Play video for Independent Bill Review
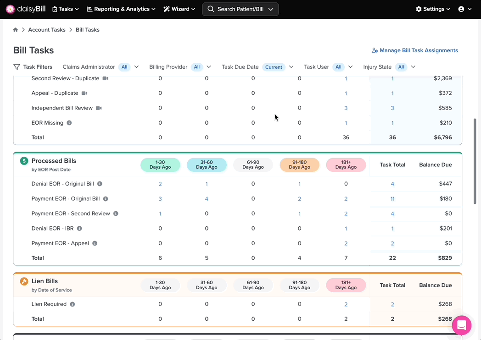The width and height of the screenshot is (481, 340). click(99, 108)
